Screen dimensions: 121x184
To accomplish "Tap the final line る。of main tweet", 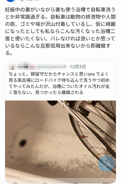I will tap(9, 53).
